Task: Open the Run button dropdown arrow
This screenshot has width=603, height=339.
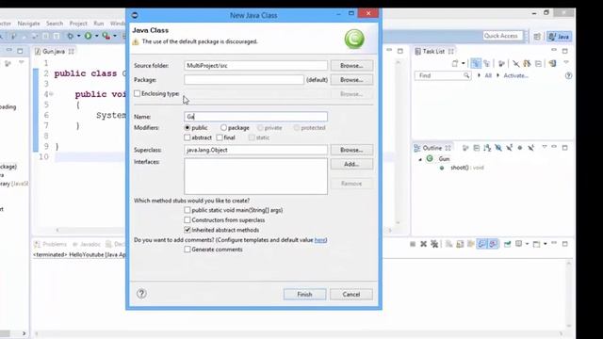Action: 96,36
